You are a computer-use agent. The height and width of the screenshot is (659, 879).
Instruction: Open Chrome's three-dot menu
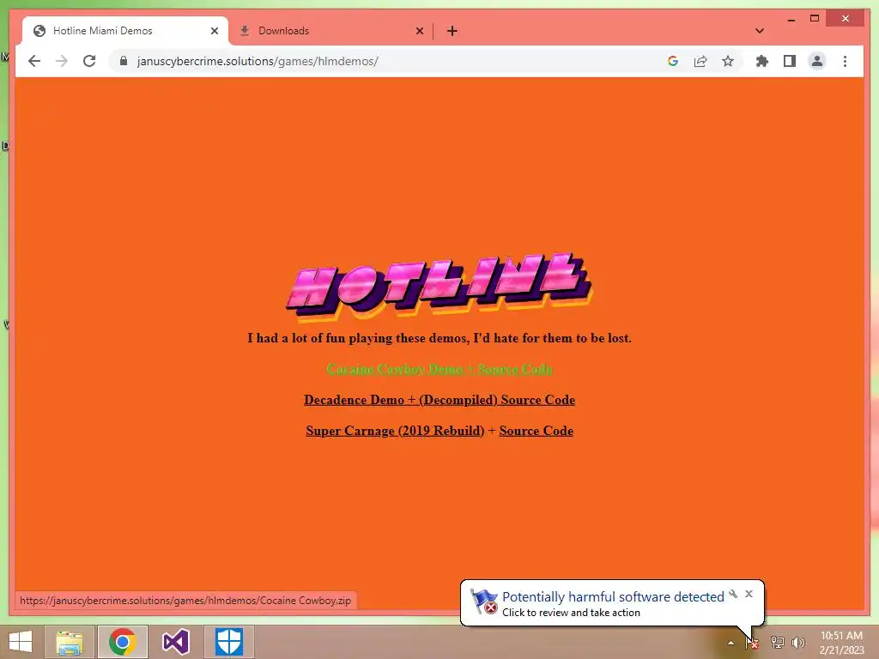tap(845, 61)
